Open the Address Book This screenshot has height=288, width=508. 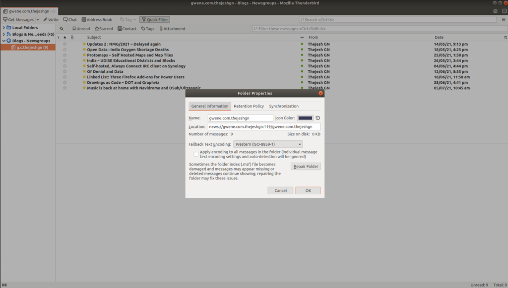97,19
